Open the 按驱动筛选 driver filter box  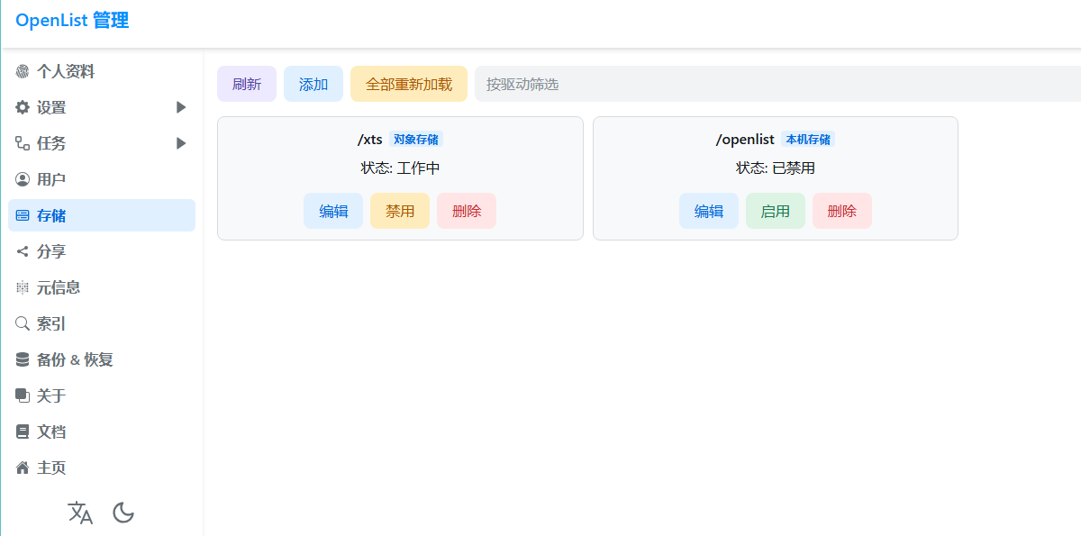coord(775,84)
